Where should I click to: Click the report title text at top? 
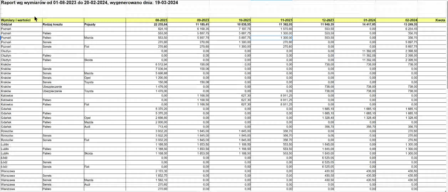[x=89, y=3]
